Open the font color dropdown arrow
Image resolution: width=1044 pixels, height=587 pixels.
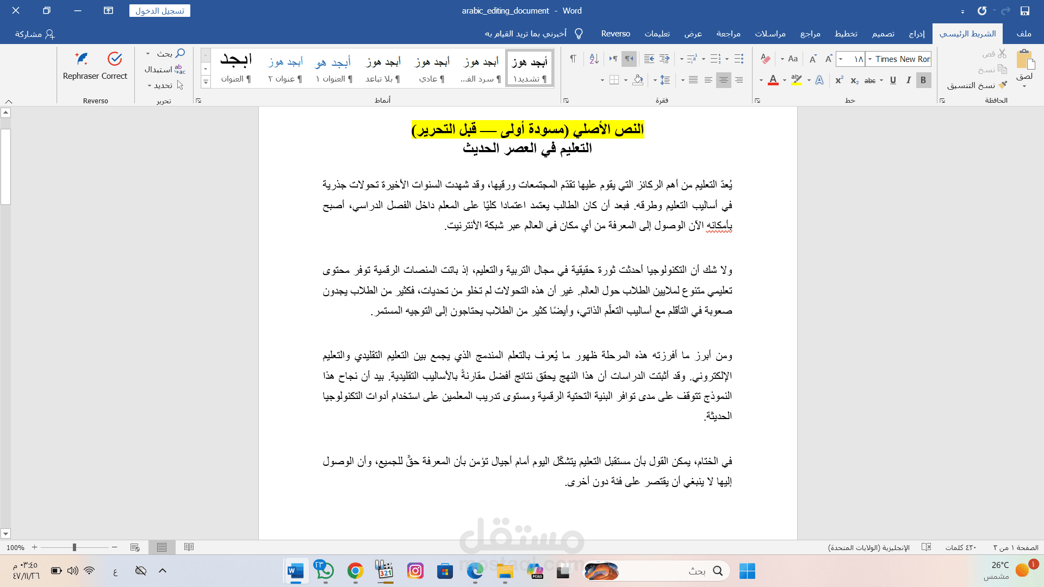[x=761, y=80]
